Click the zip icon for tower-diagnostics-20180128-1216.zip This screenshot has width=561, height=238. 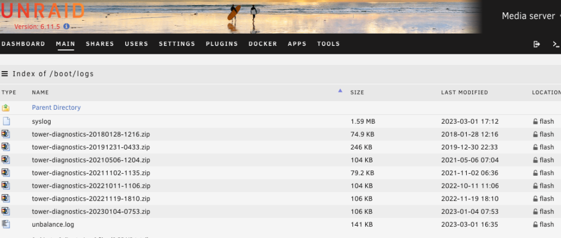tap(6, 134)
